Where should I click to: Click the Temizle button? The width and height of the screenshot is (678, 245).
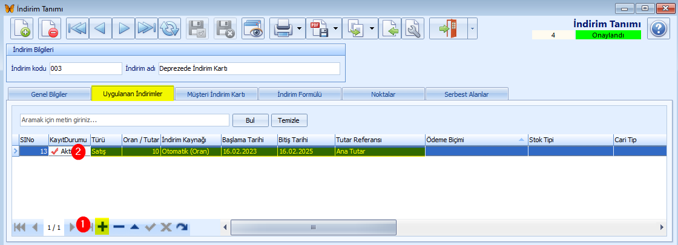[289, 120]
